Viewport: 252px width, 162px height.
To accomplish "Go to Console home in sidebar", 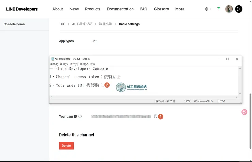I will point(14,24).
